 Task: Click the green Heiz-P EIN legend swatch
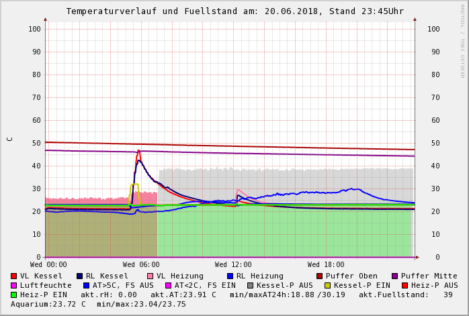click(13, 295)
